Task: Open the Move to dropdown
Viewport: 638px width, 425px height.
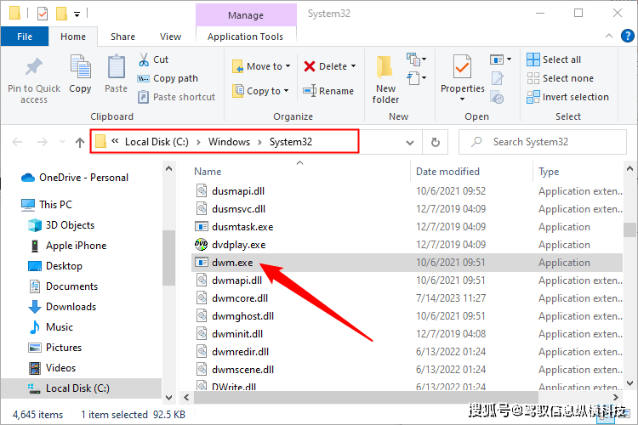Action: (261, 66)
